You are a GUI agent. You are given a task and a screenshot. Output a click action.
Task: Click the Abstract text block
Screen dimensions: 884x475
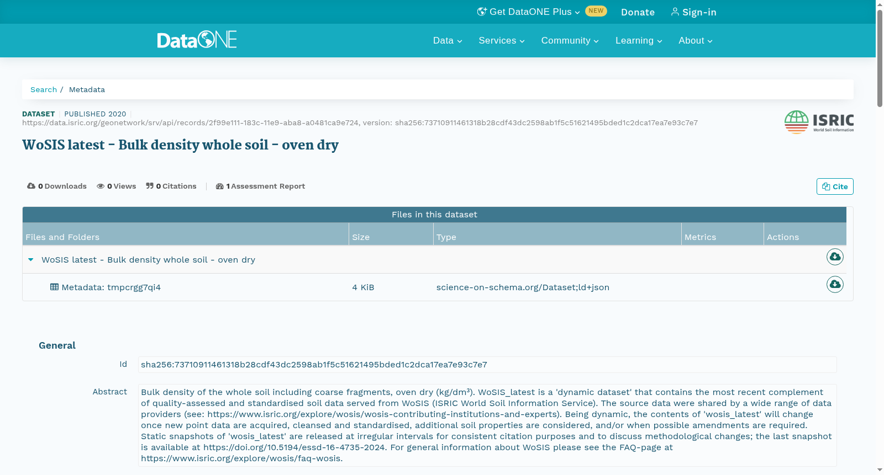[487, 425]
